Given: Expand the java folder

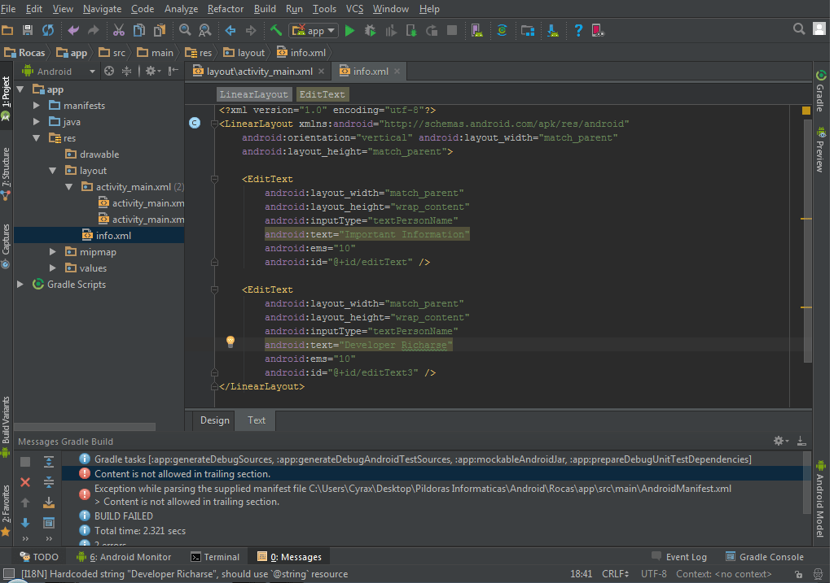Looking at the screenshot, I should (x=36, y=122).
